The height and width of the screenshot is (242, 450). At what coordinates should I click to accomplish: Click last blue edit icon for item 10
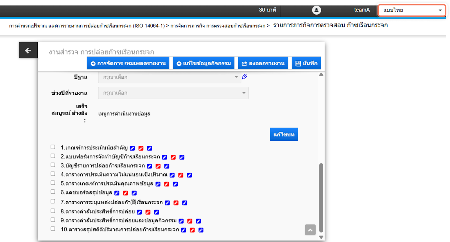click(201, 230)
